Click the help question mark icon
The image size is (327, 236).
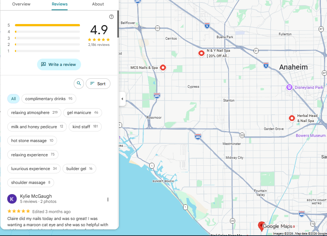(111, 16)
